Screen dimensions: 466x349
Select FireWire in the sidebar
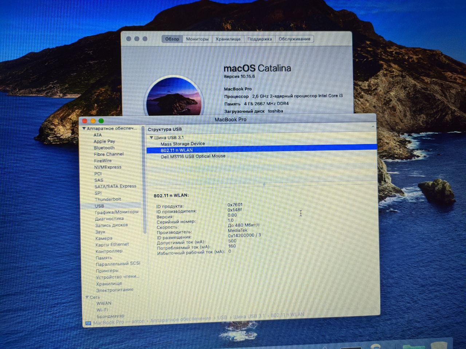pos(103,161)
